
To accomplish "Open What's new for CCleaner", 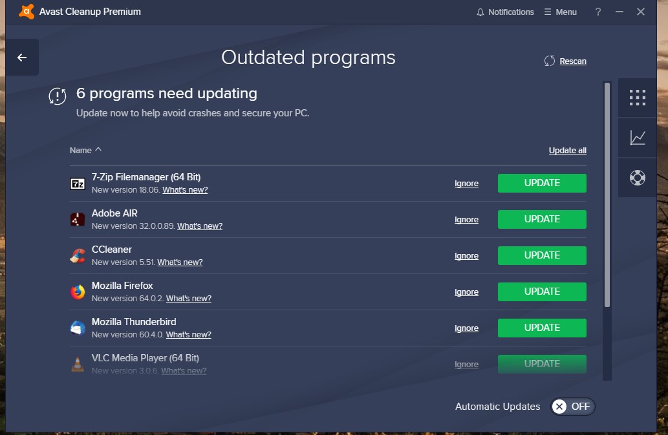I will [x=180, y=262].
